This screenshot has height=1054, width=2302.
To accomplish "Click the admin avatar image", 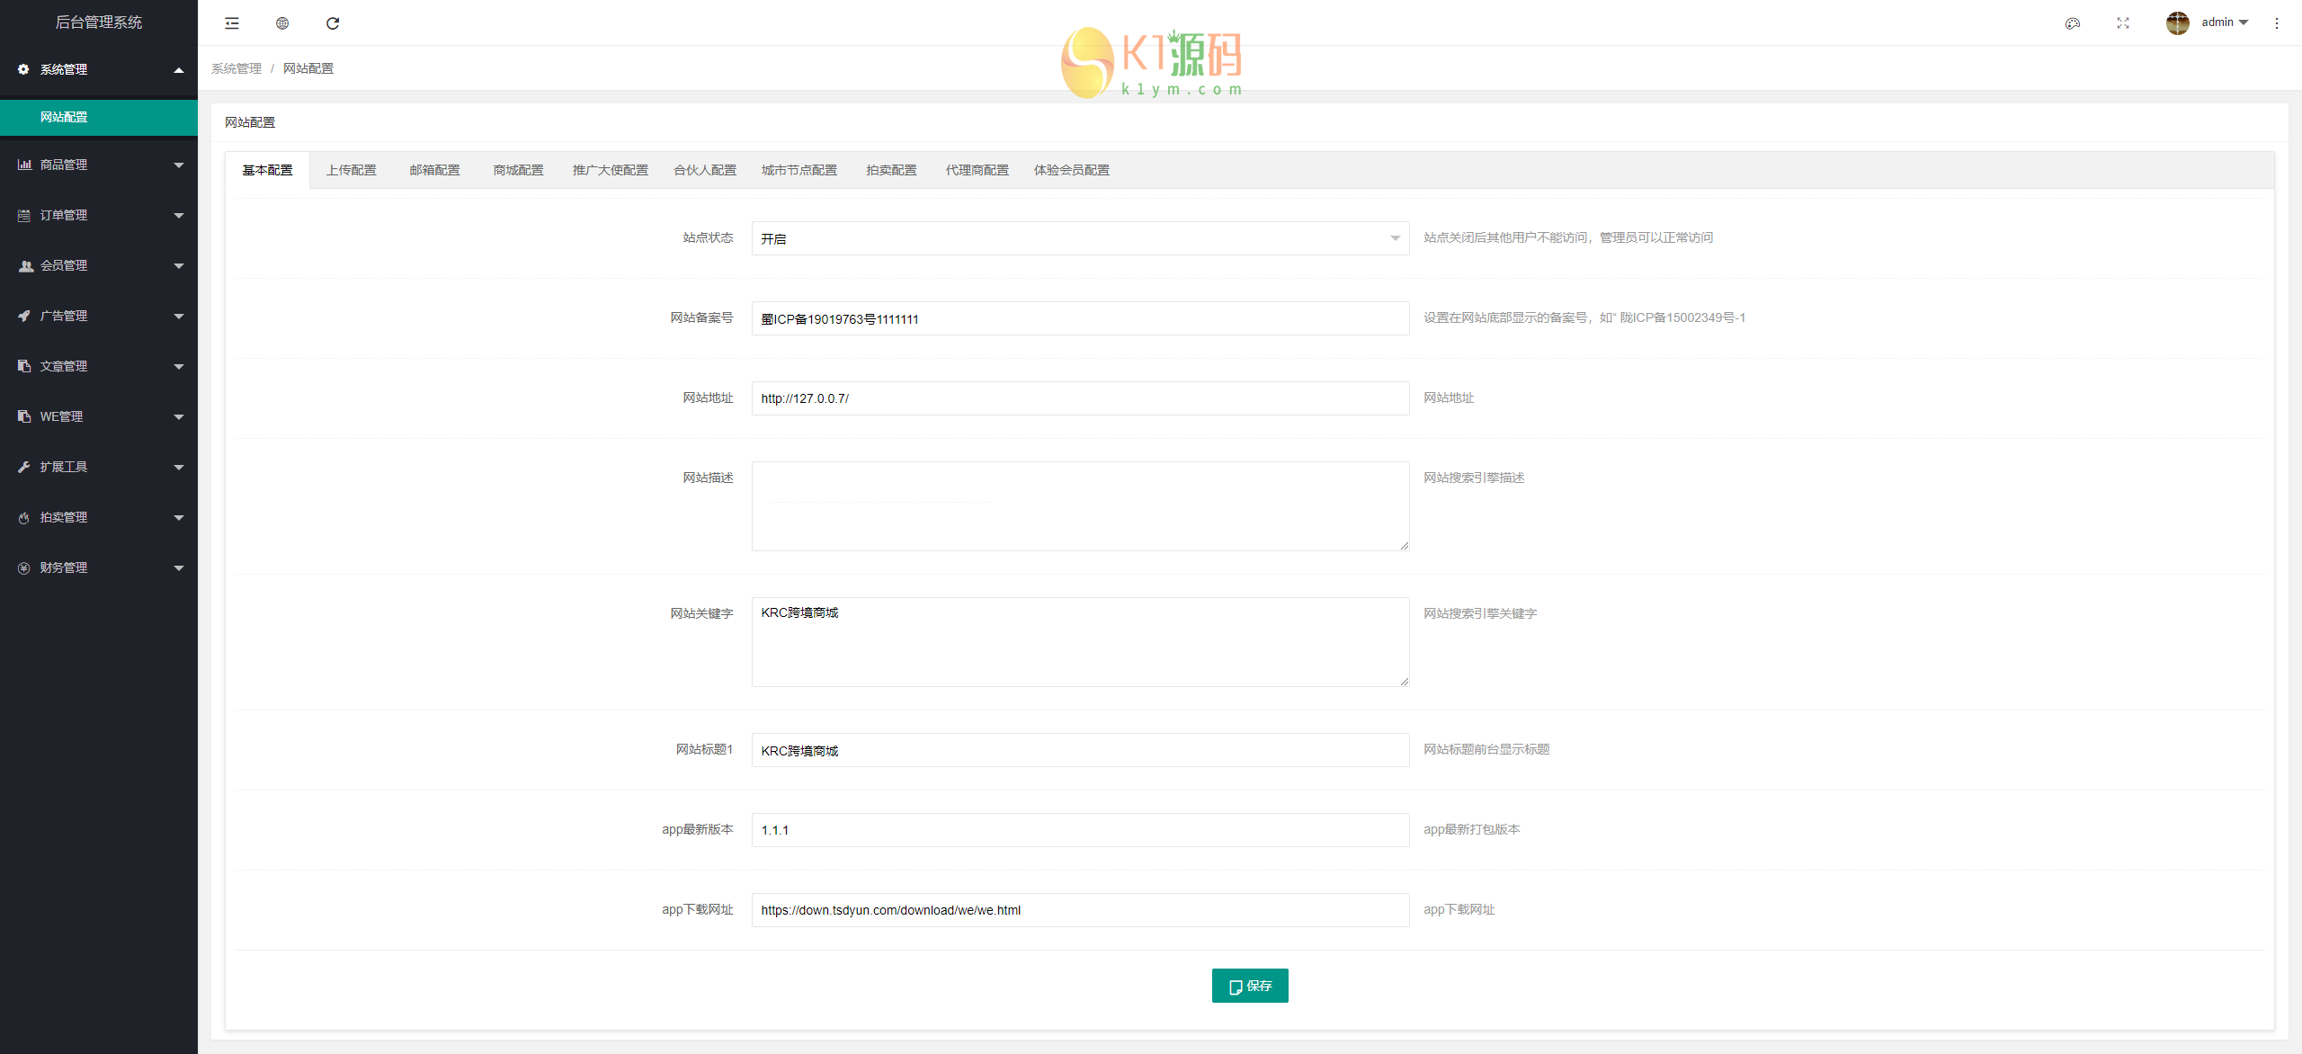I will 2177,22.
